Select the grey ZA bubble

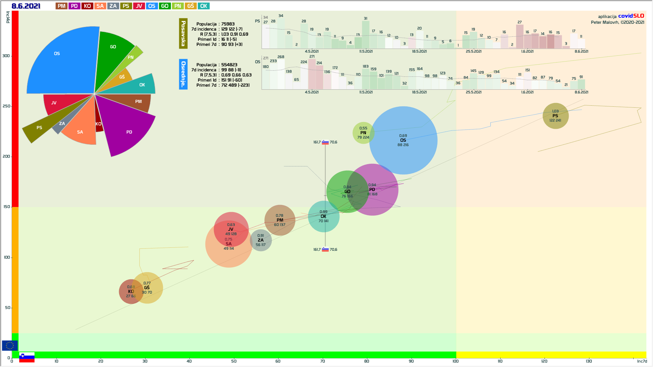point(261,240)
